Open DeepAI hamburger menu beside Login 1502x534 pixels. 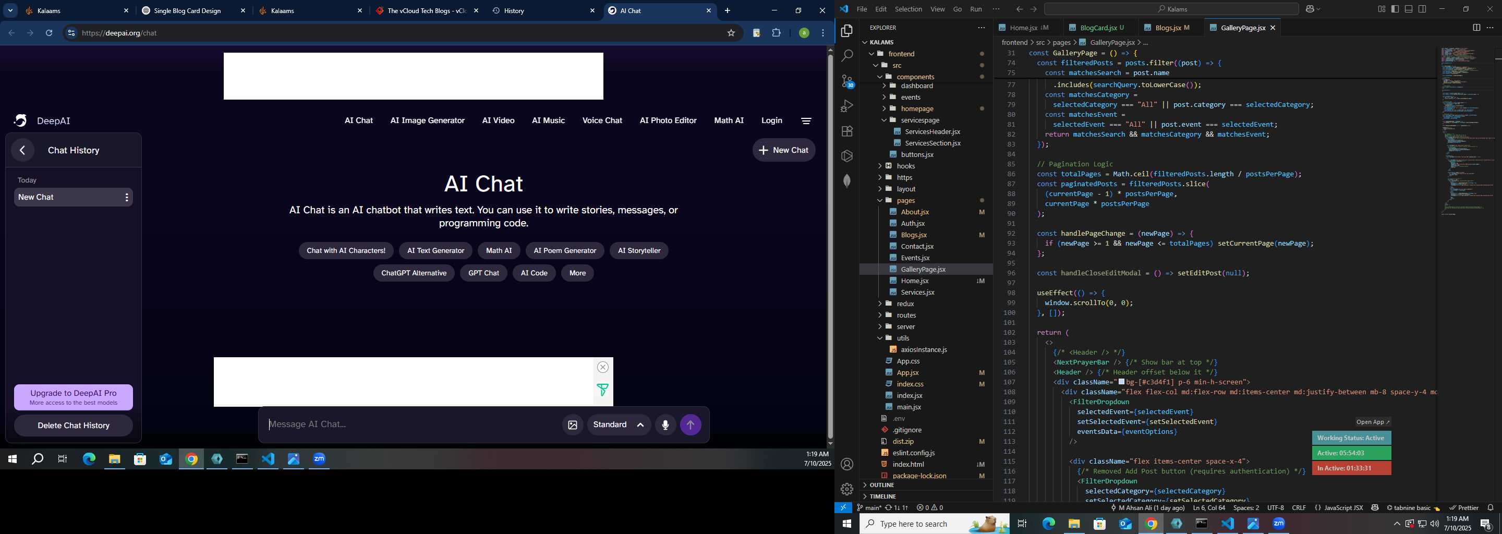(806, 120)
